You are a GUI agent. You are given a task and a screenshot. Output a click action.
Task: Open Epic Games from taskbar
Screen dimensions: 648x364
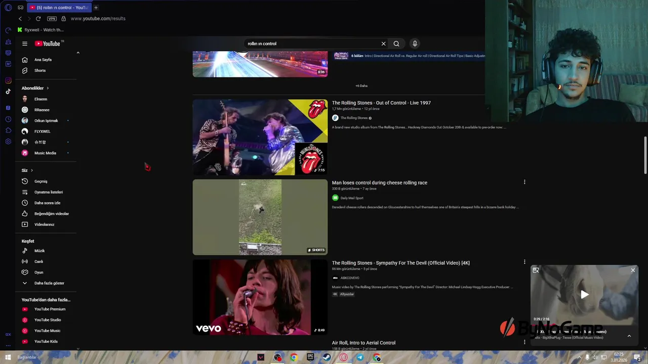click(310, 357)
